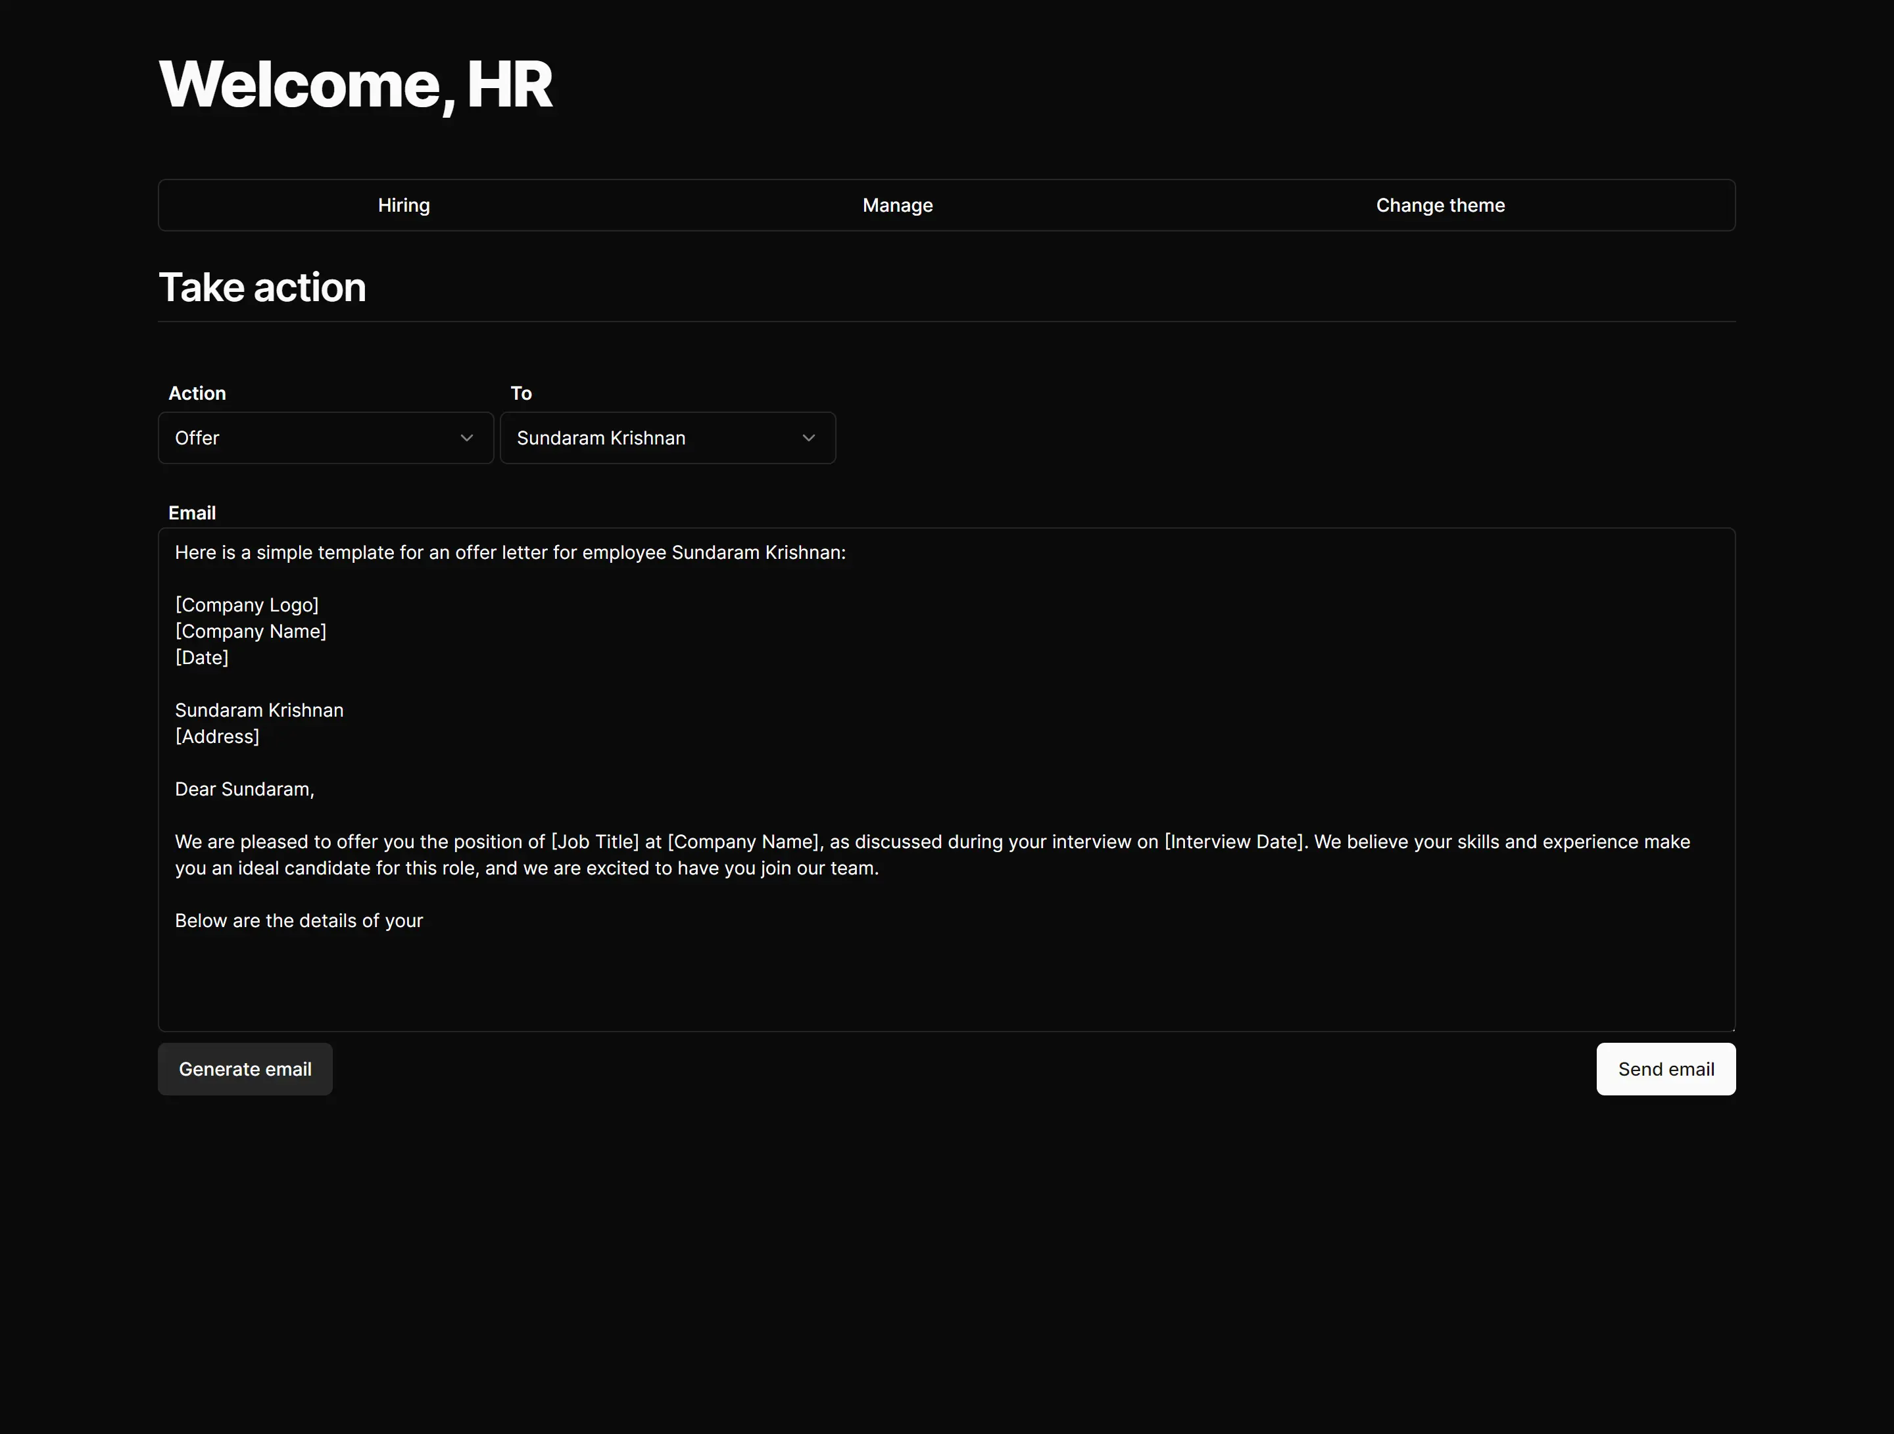
Task: Grab the email textarea resize handle
Action: pos(1732,1028)
